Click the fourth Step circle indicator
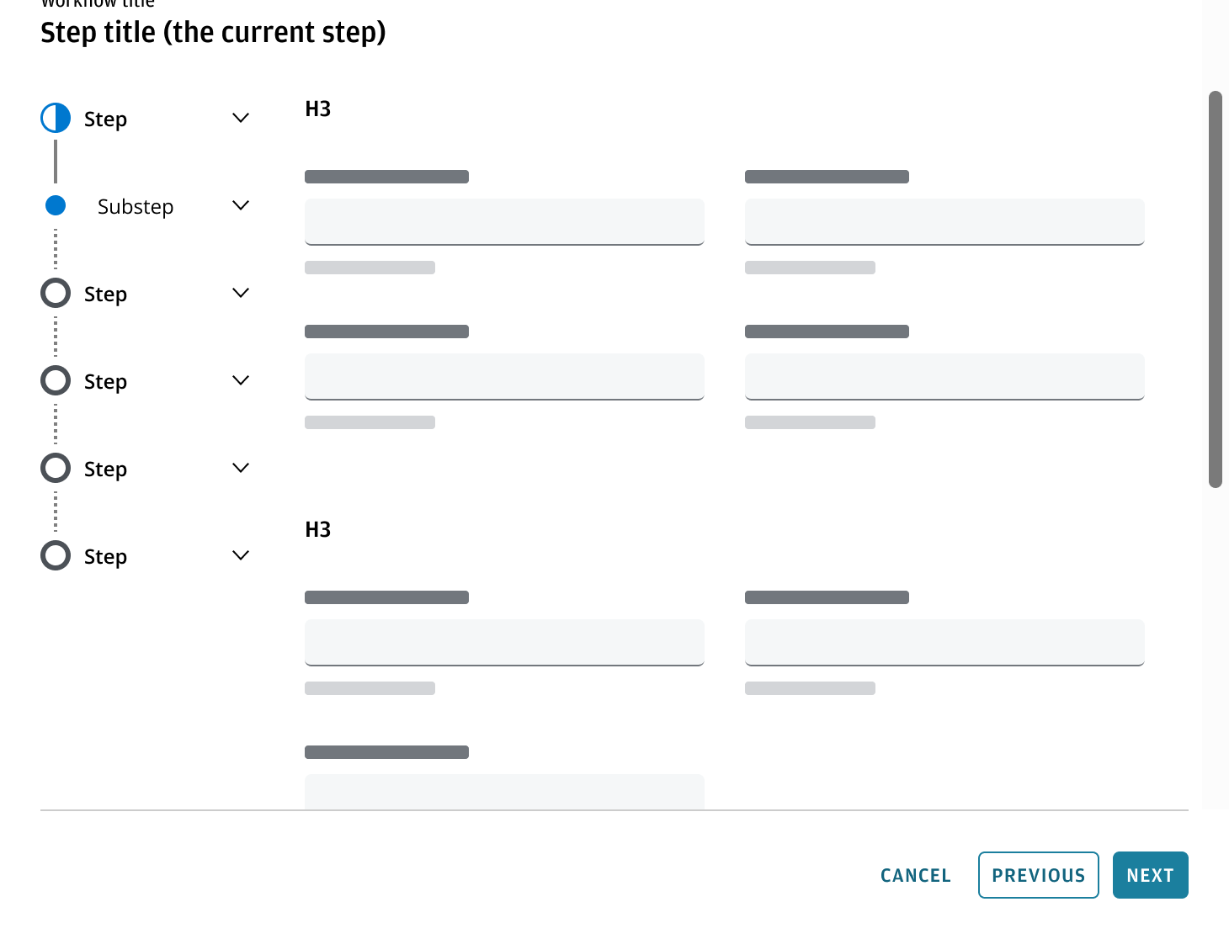Image resolution: width=1229 pixels, height=939 pixels. [x=56, y=468]
